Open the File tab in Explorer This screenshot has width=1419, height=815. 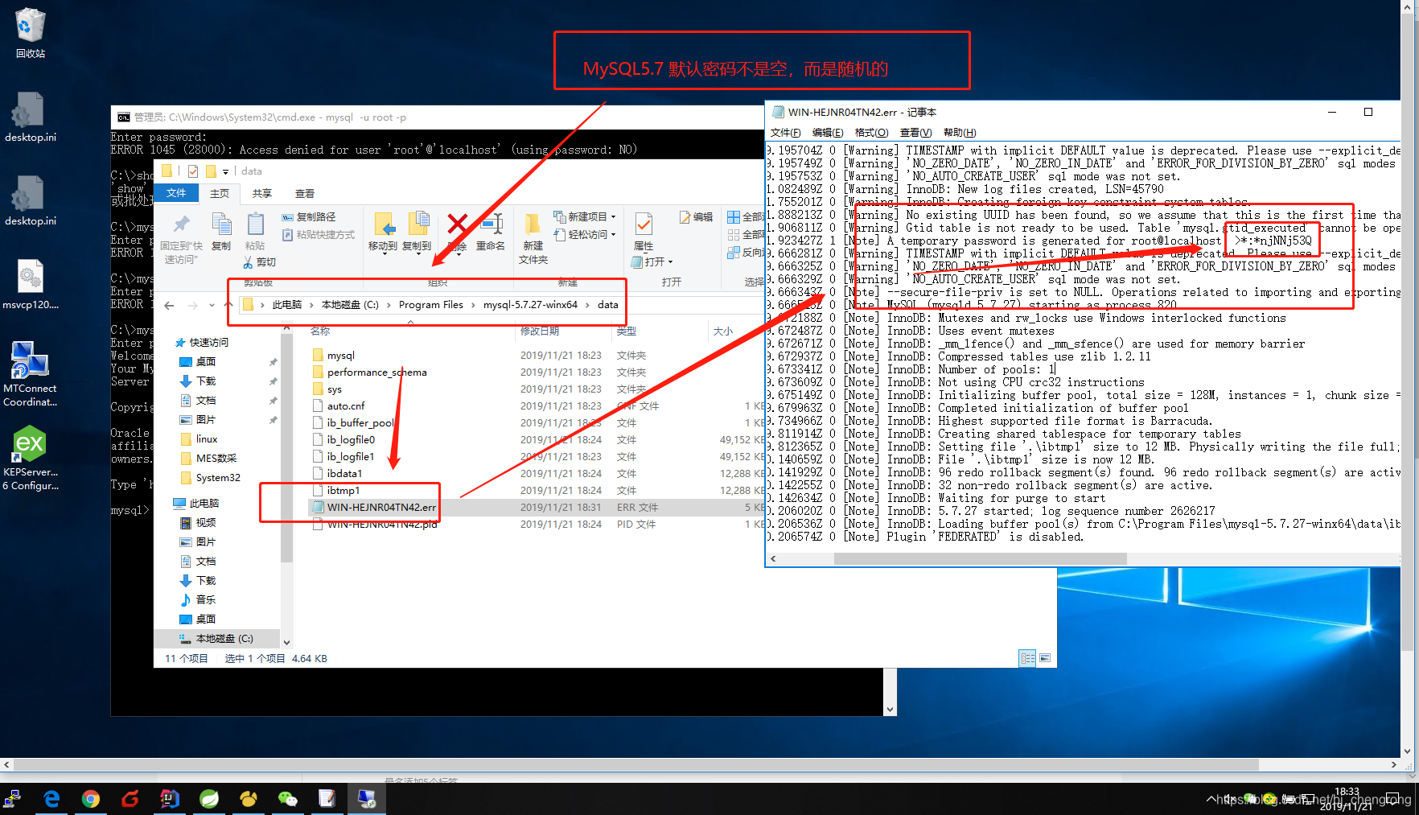click(176, 193)
